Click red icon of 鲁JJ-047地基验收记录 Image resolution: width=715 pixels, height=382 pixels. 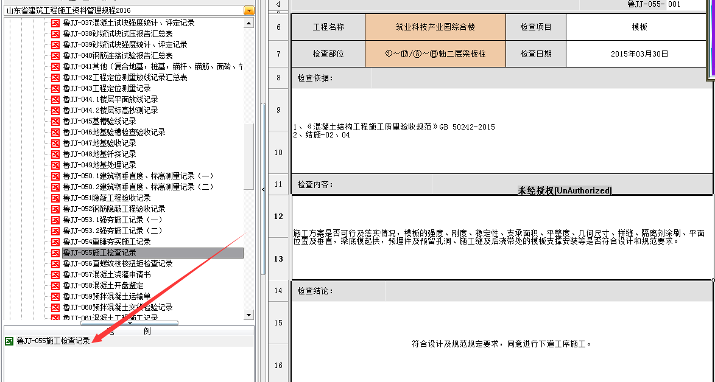[x=55, y=144]
